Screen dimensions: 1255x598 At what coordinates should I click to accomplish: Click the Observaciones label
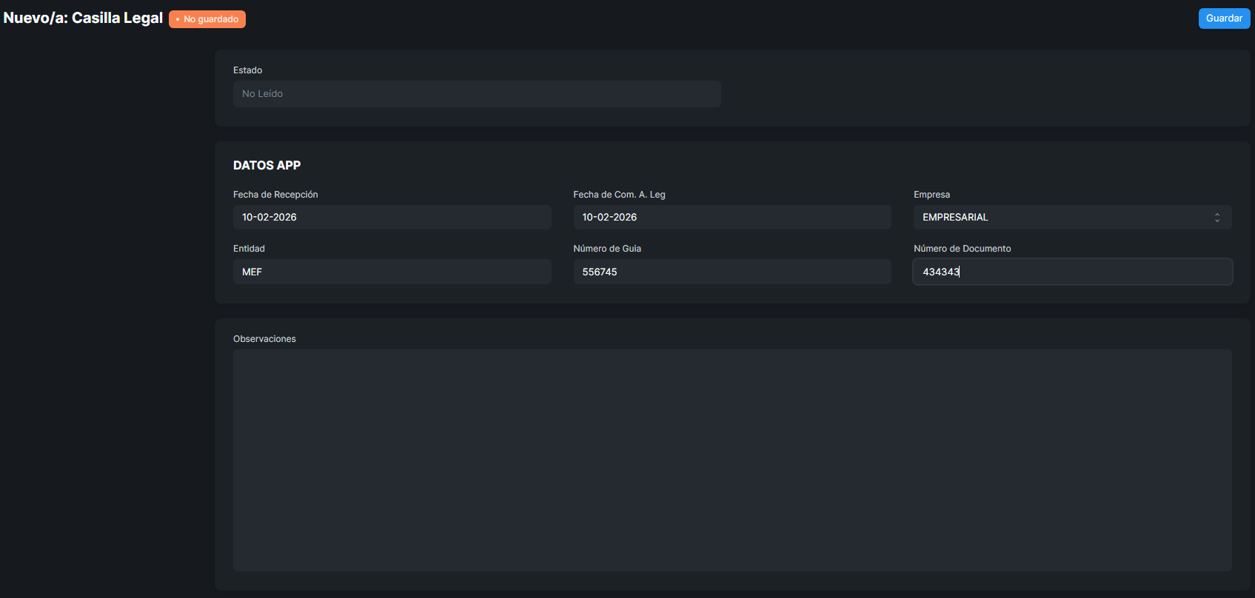point(264,339)
